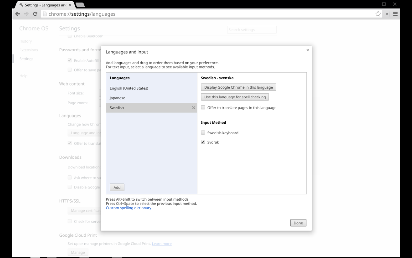The image size is (412, 258).
Task: Remove Swedish from the language list
Action: pyautogui.click(x=193, y=108)
